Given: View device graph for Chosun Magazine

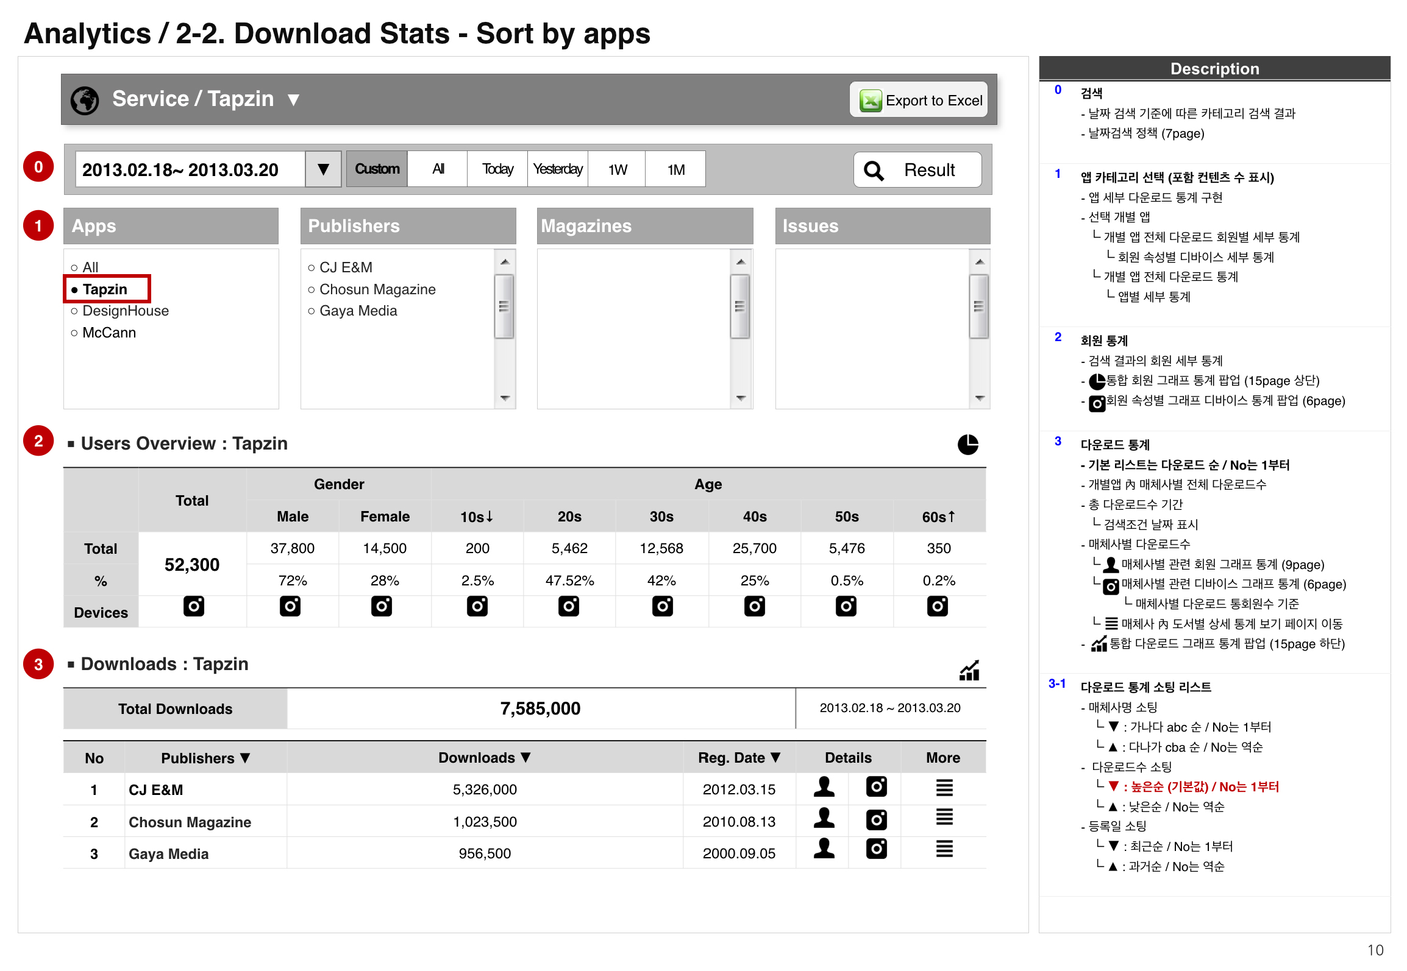Looking at the screenshot, I should (877, 820).
